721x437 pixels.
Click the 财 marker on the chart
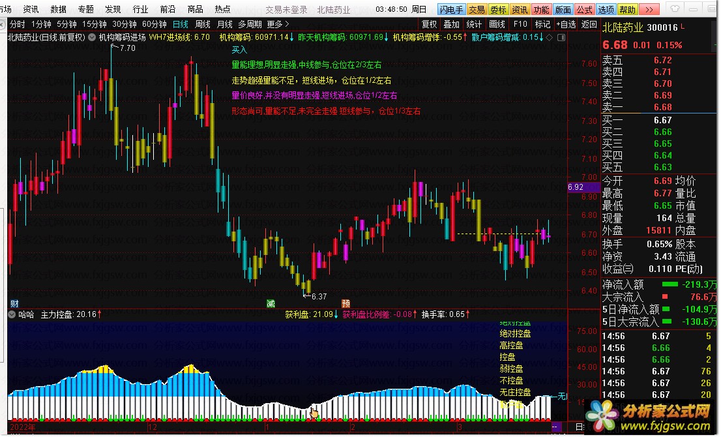(x=14, y=303)
